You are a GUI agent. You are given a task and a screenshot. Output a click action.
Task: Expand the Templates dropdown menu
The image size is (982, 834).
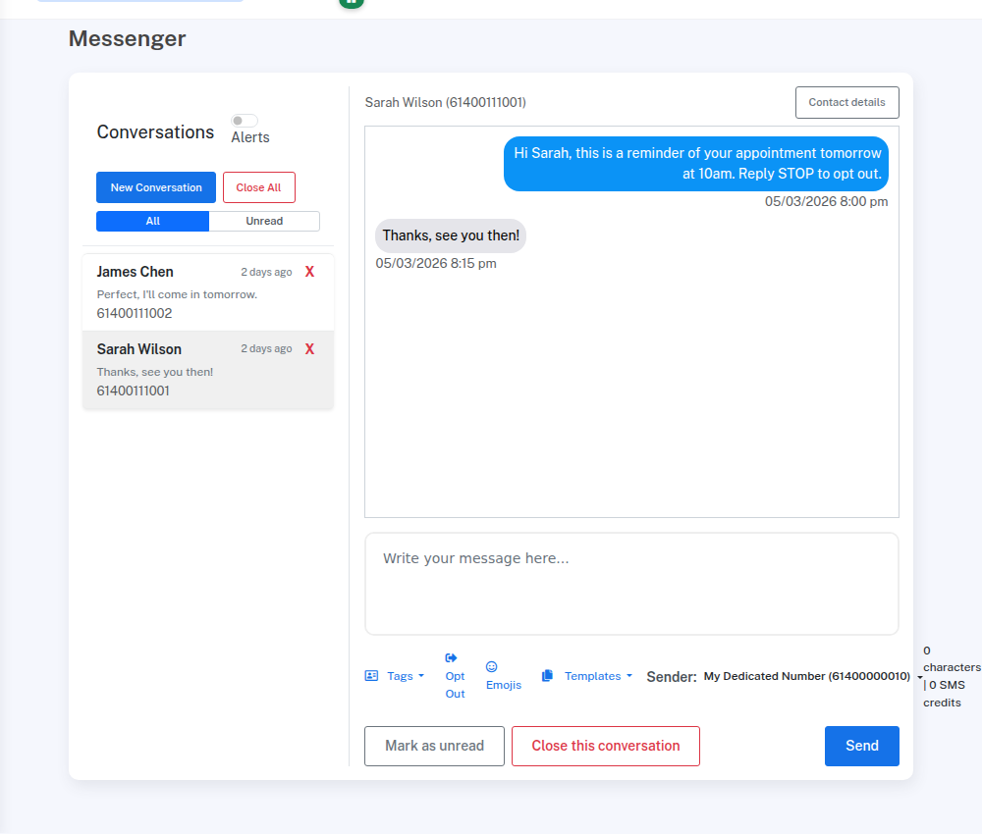click(598, 676)
